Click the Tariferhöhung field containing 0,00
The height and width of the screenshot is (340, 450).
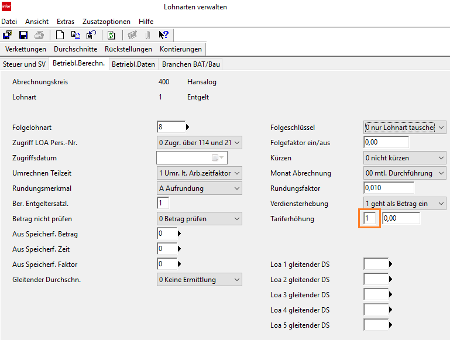tap(401, 218)
